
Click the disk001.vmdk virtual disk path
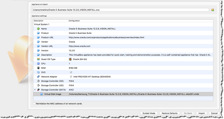(134, 94)
